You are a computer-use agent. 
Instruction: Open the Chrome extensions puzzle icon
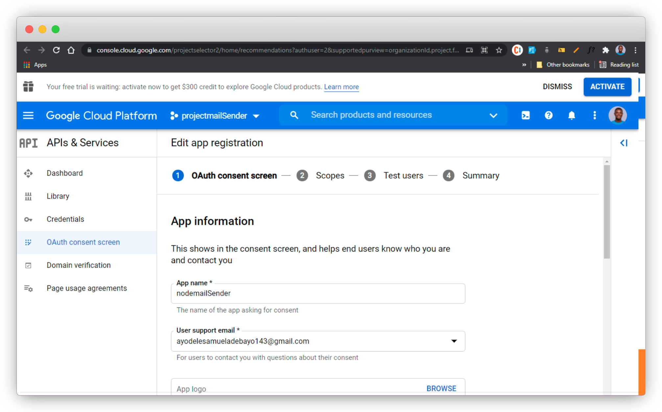coord(605,50)
